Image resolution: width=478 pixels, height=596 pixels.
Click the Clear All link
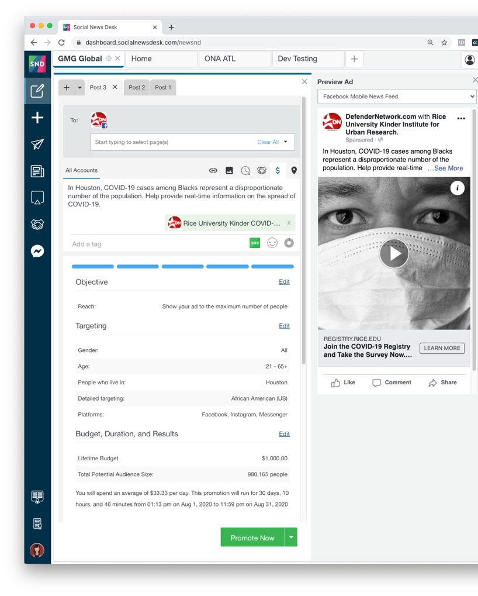click(268, 142)
